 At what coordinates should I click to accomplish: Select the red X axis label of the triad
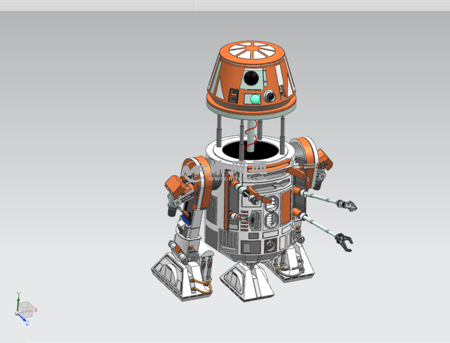click(36, 310)
